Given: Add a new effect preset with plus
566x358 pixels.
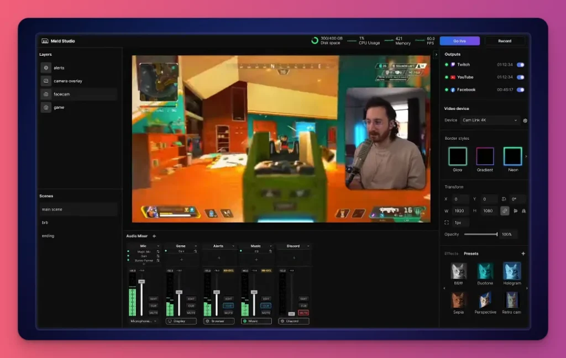Looking at the screenshot, I should pos(523,254).
